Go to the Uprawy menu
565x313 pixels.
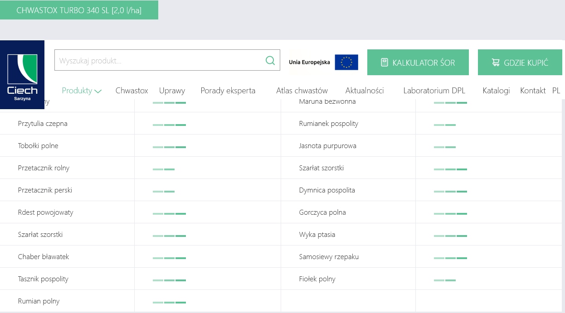[172, 91]
